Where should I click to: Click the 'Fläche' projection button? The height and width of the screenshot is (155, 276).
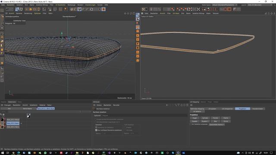click(226, 118)
